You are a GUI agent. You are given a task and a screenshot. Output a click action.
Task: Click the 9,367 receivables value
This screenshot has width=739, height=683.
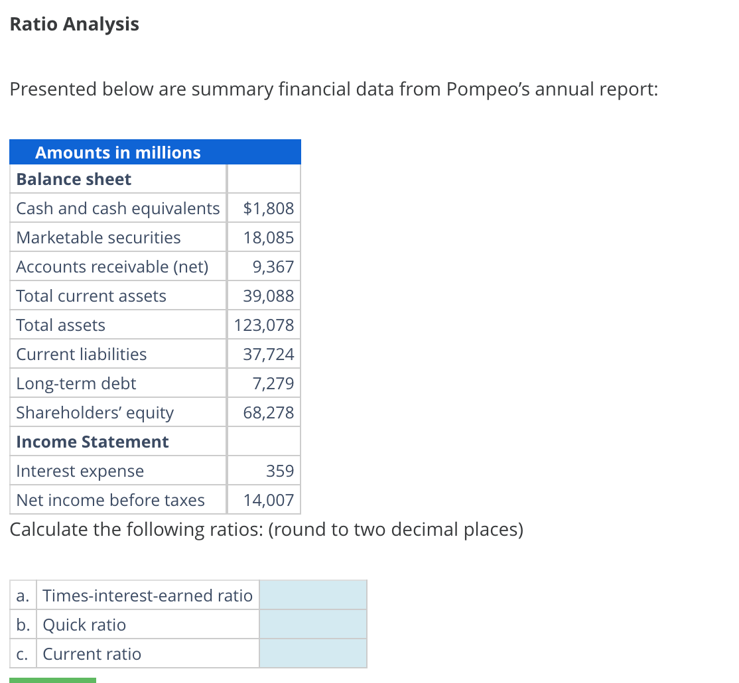click(x=273, y=267)
